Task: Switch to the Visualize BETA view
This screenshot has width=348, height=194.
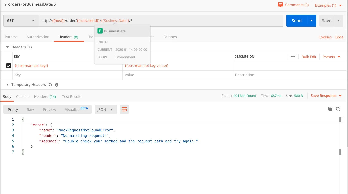Action: click(x=76, y=109)
